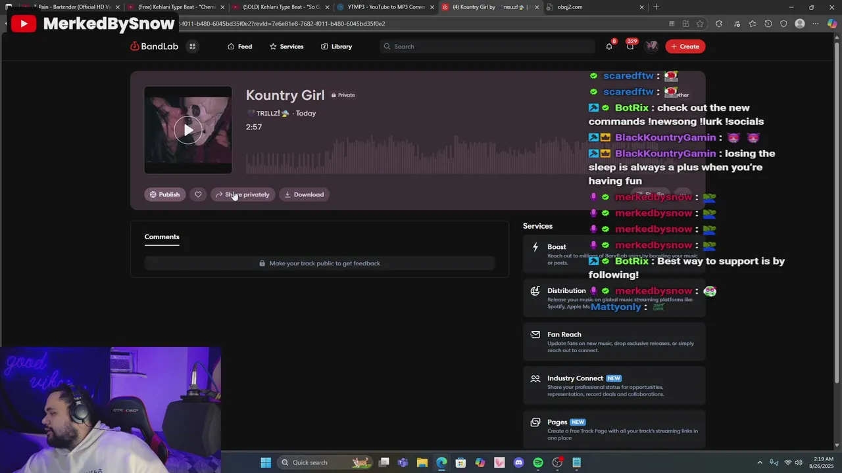
Task: Like the track with heart icon
Action: tap(198, 194)
